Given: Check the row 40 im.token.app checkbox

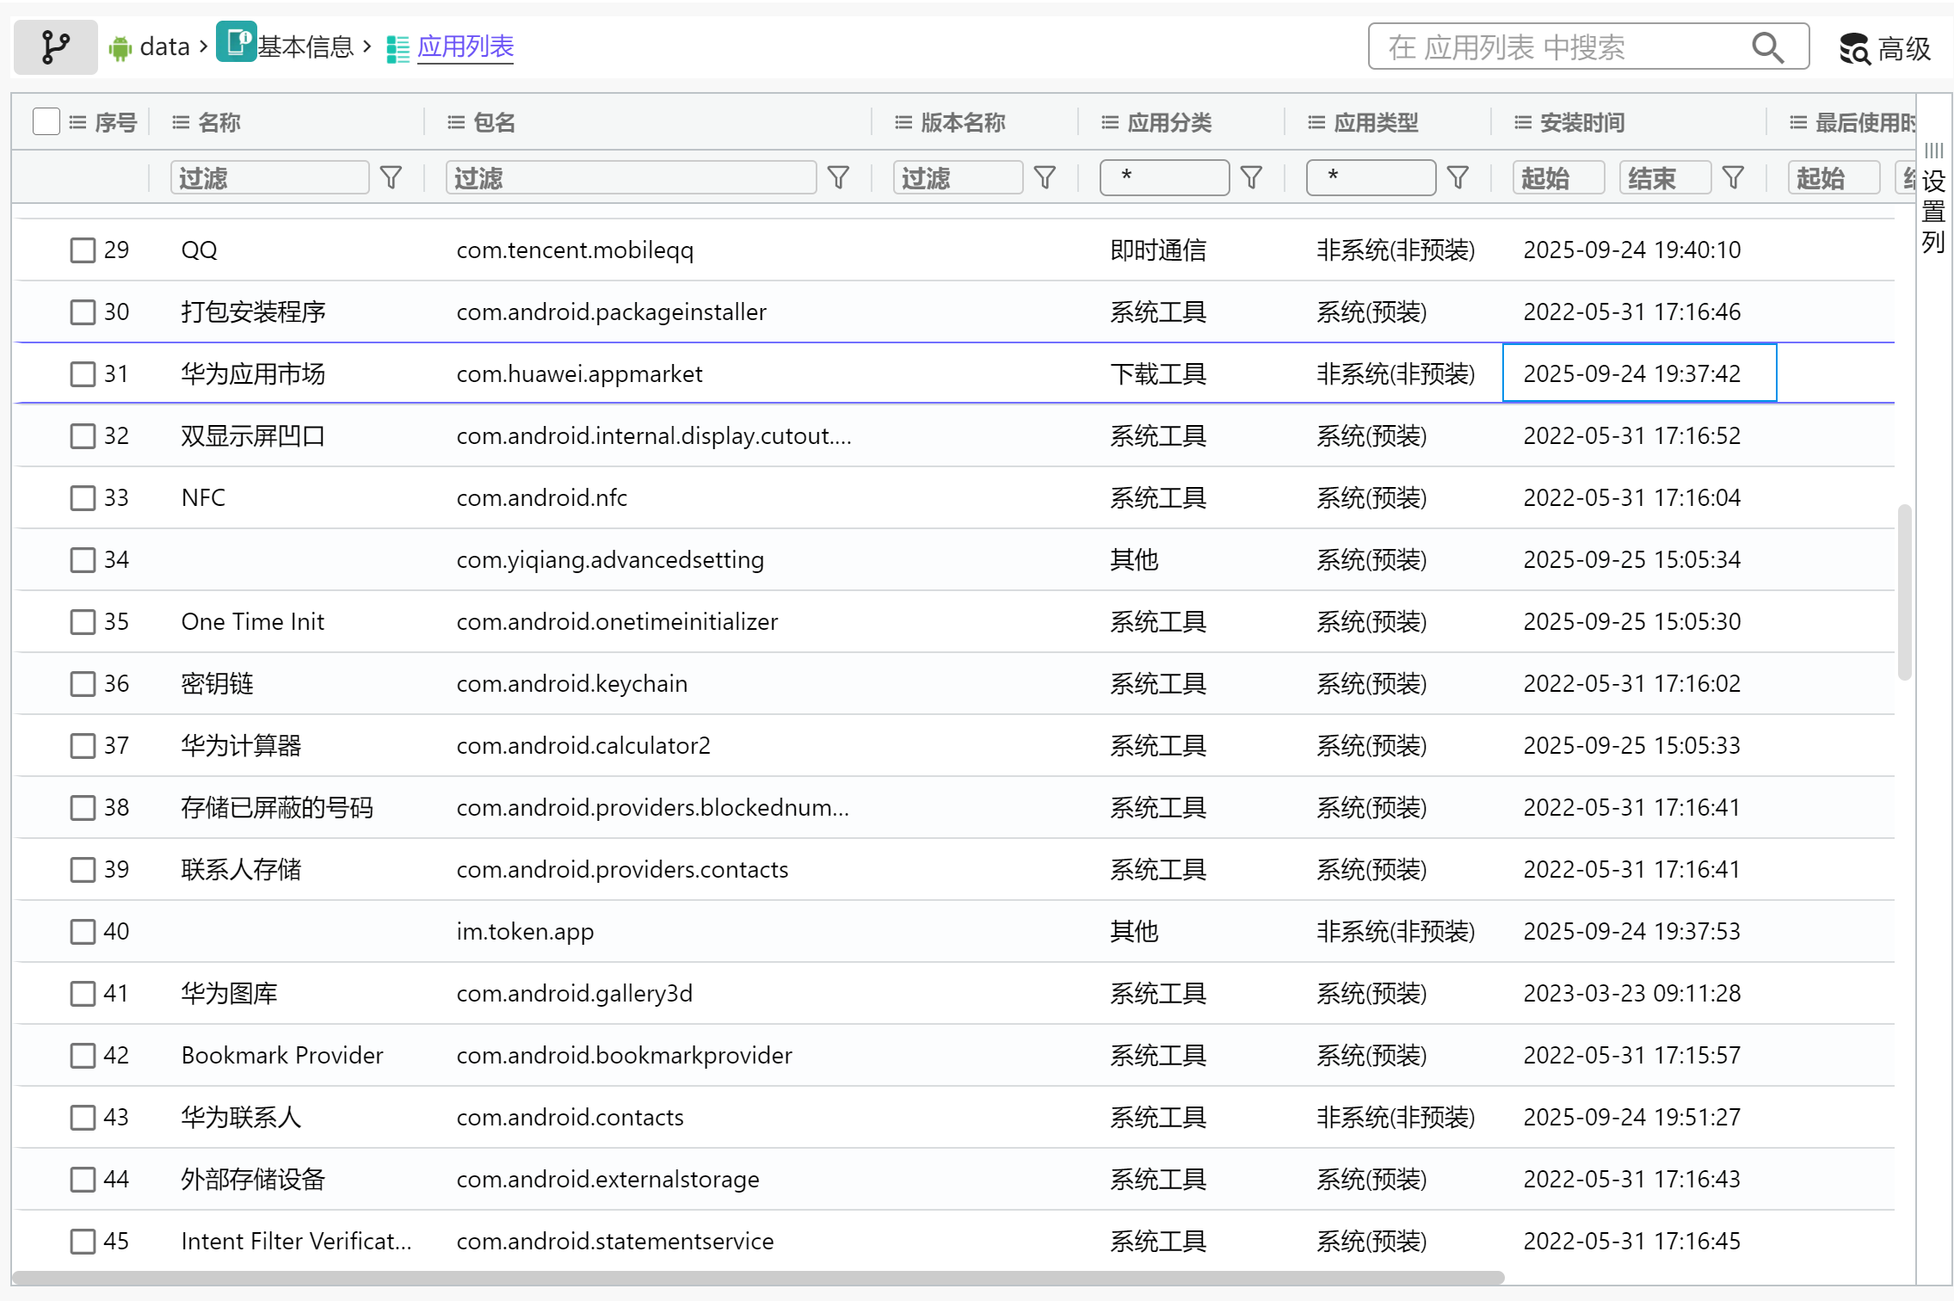Looking at the screenshot, I should pos(83,932).
